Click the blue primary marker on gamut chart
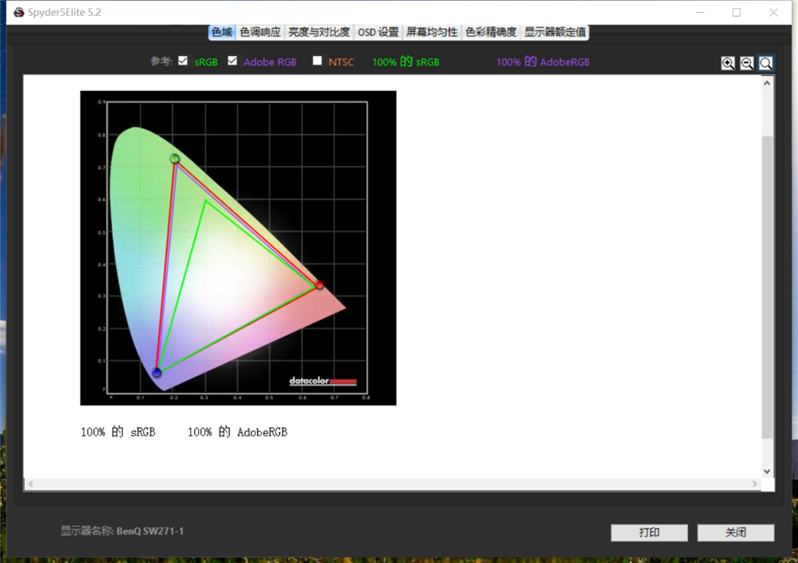Screen dimensions: 798x563 coord(157,373)
